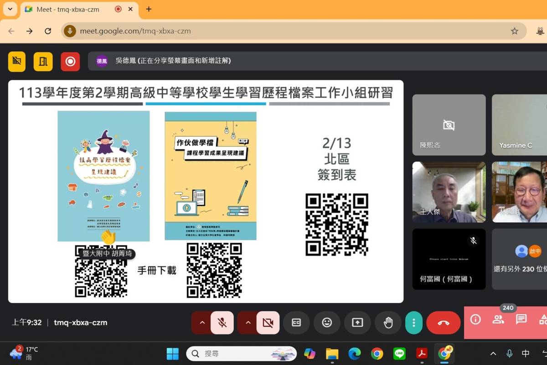Bookmark this page with star icon
This screenshot has height=365, width=547.
click(x=515, y=31)
